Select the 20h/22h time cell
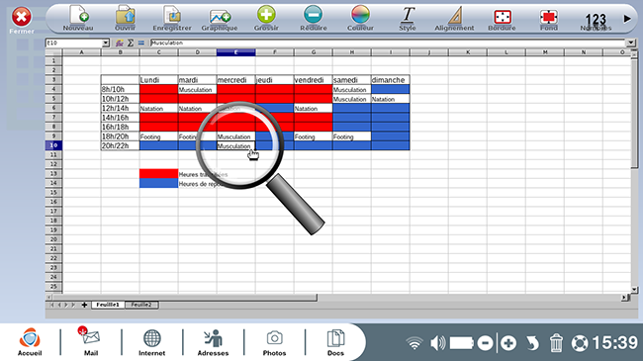 [120, 145]
